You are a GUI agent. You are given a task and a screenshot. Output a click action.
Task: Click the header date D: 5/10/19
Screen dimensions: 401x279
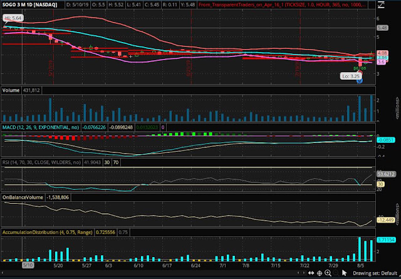(x=77, y=4)
